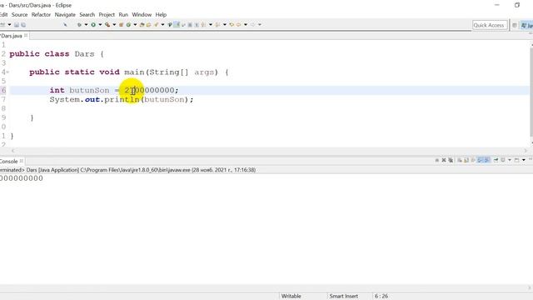The width and height of the screenshot is (533, 300).
Task: Collapse main method fold marker on line 4
Action: tap(7, 72)
